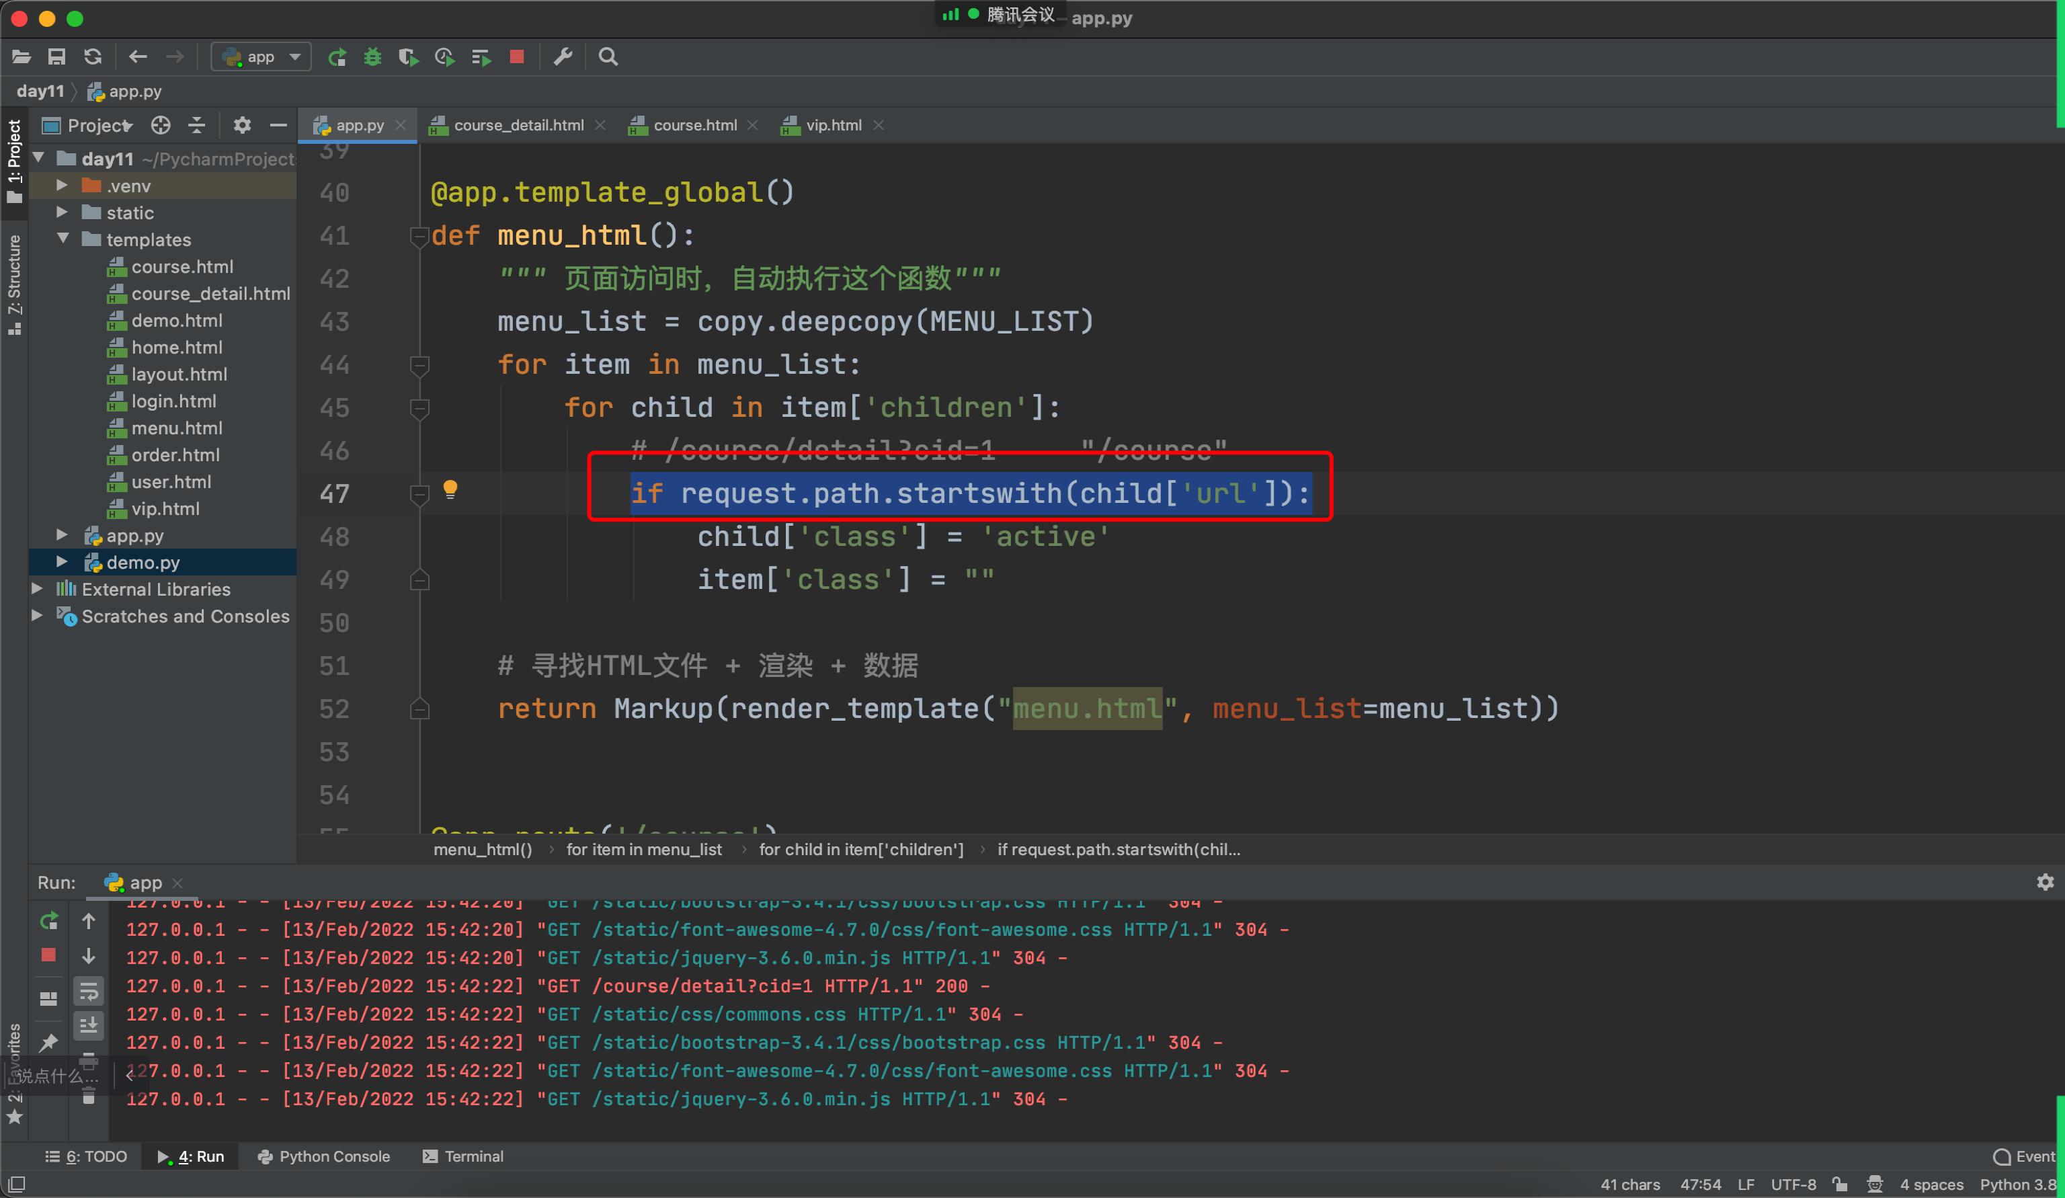Open settings via the wrench icon

[562, 56]
